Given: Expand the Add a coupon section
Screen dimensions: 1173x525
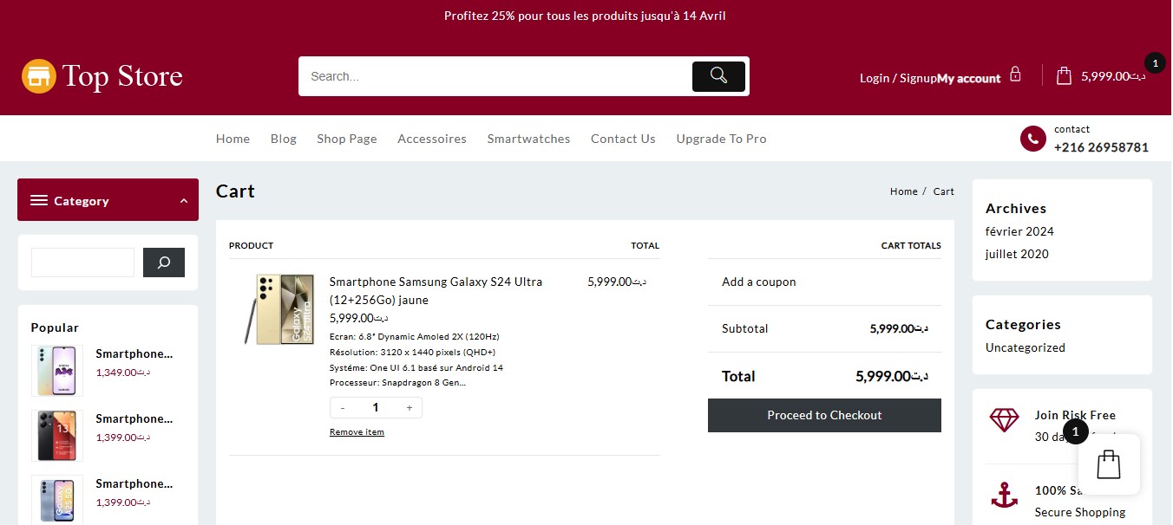Looking at the screenshot, I should click(x=758, y=282).
